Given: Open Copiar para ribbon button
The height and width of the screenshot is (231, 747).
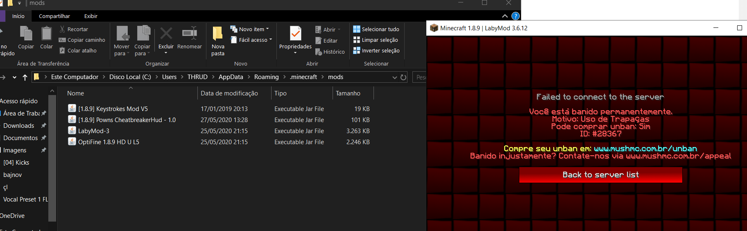Looking at the screenshot, I should 142,41.
